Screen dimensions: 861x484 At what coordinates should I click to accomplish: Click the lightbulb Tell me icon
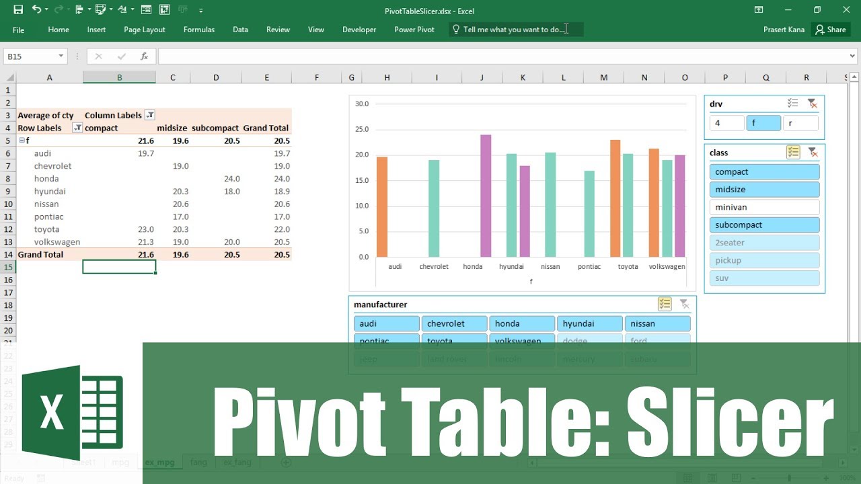point(456,30)
